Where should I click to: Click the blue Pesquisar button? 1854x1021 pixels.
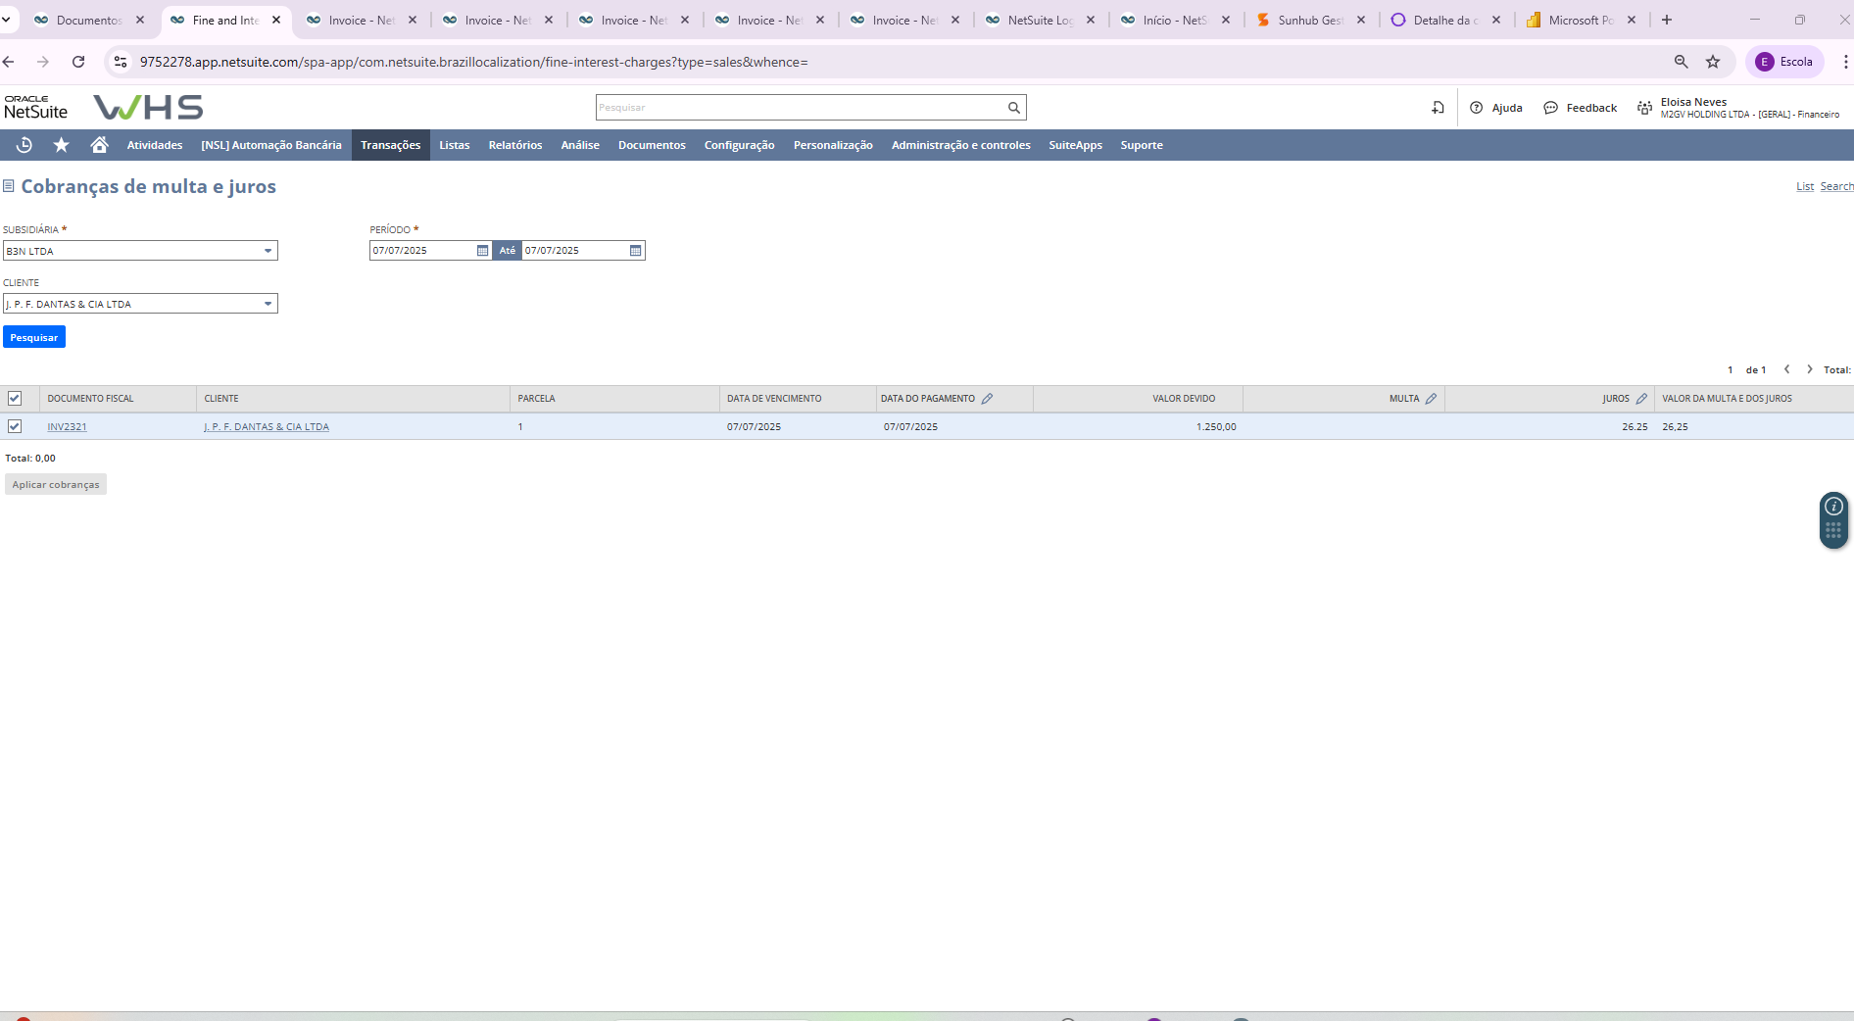34,337
